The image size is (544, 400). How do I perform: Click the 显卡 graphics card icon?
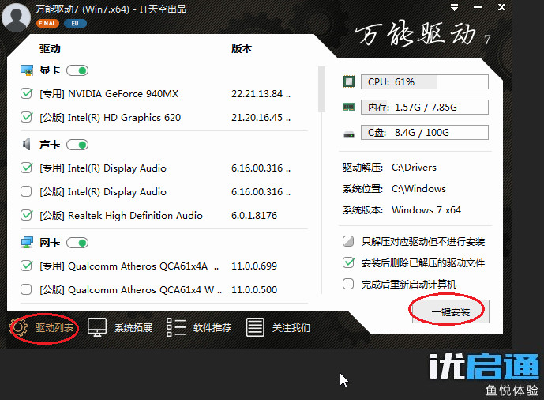point(27,70)
